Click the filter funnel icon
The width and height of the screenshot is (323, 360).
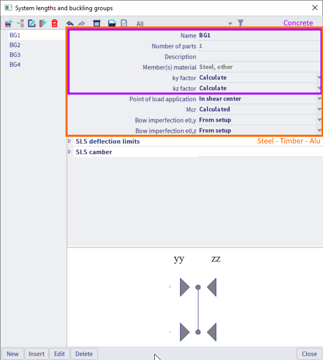pyautogui.click(x=241, y=23)
